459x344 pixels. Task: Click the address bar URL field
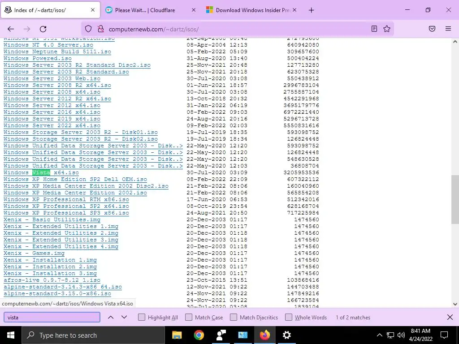point(237,29)
